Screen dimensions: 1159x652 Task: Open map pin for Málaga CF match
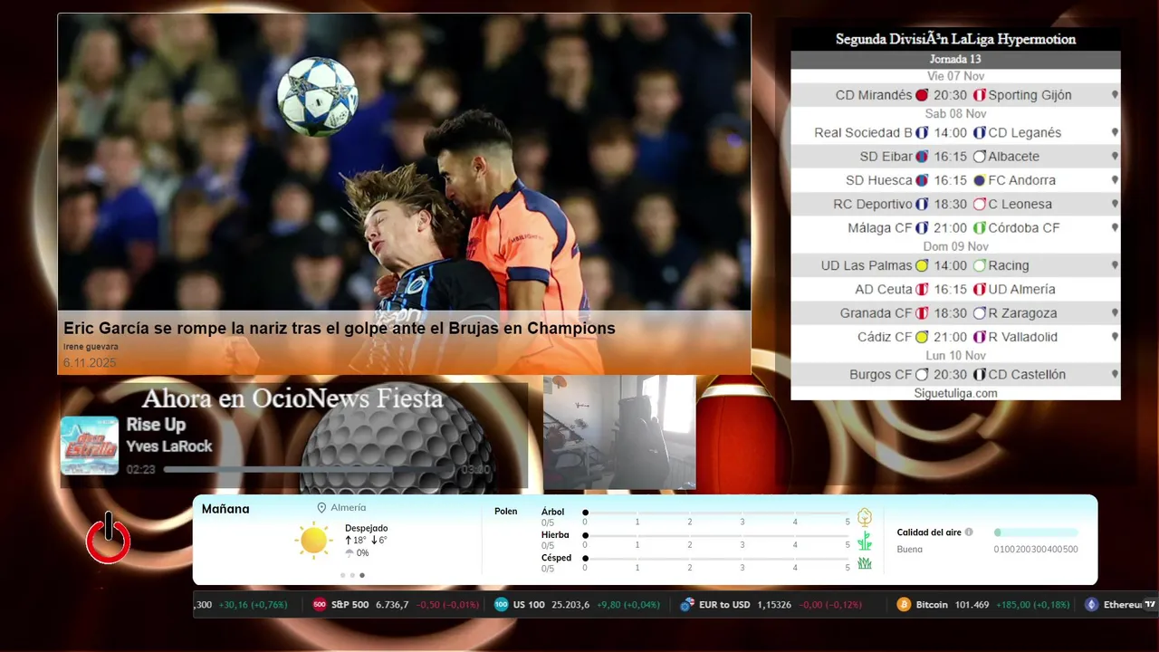(x=1115, y=228)
